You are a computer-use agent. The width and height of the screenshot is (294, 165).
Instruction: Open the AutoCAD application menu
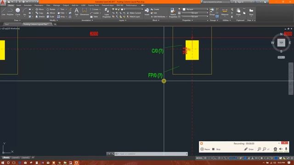coord(3,3)
